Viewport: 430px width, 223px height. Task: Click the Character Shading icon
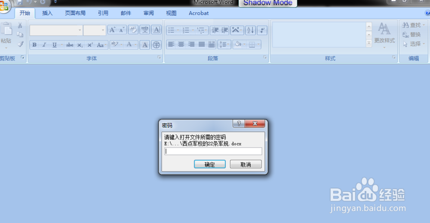click(x=145, y=45)
